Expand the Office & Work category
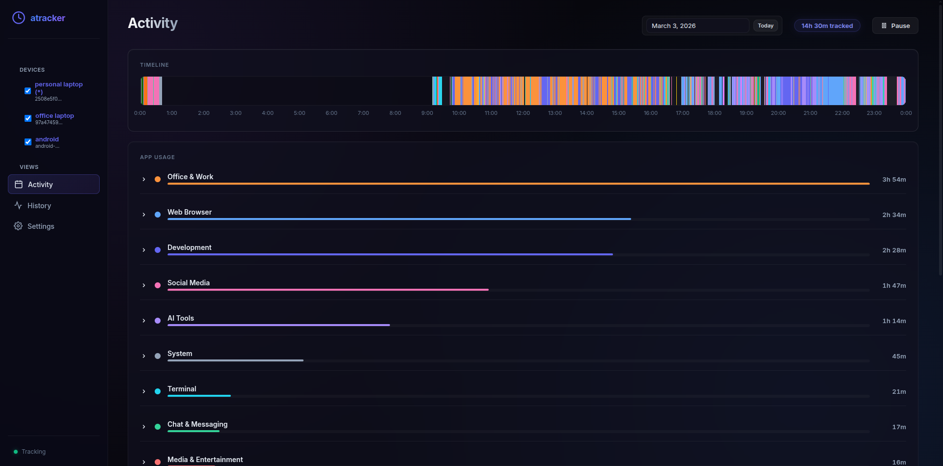The width and height of the screenshot is (943, 466). tap(144, 179)
